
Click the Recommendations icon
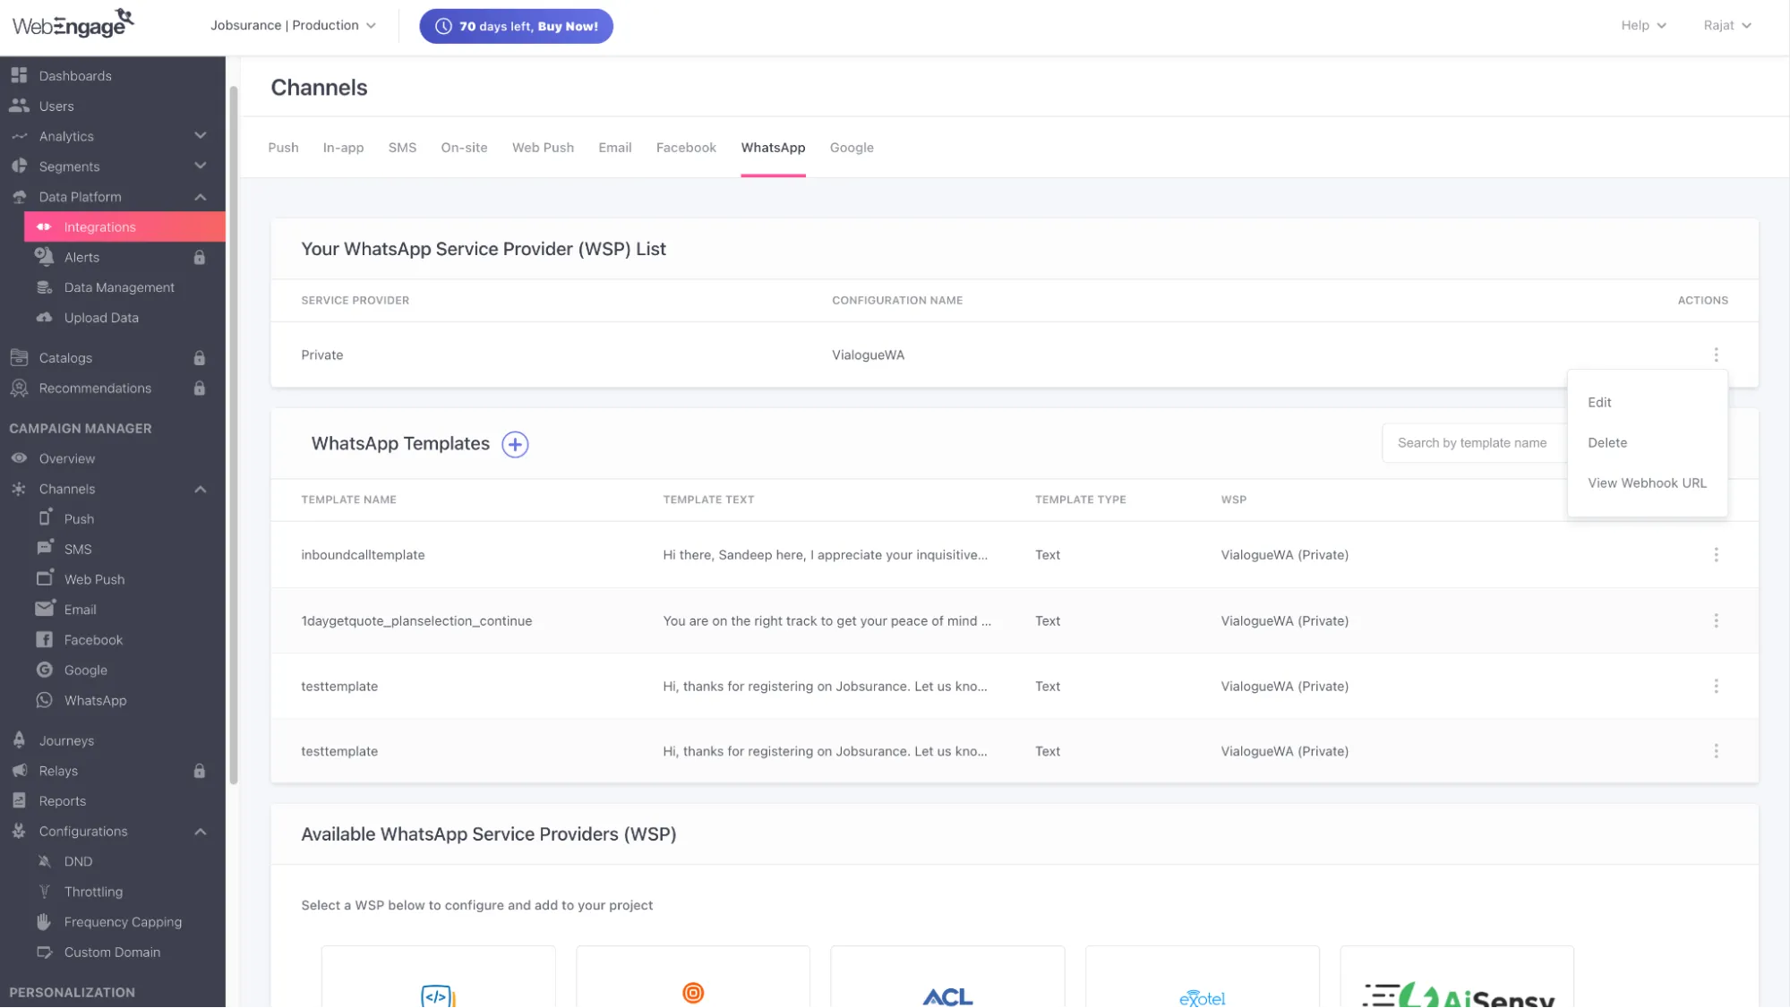pos(19,389)
